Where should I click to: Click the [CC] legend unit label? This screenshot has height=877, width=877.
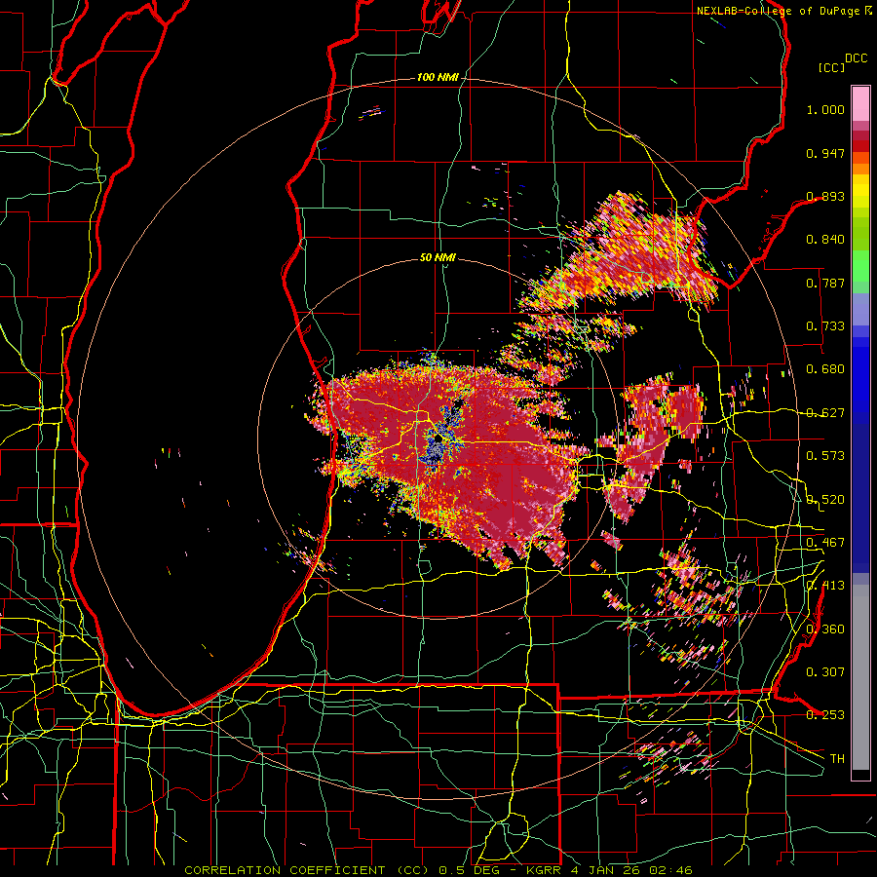click(x=831, y=67)
